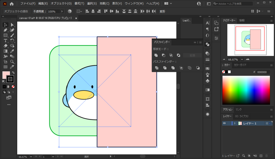The image size is (275, 159).
Task: Open artboard number dropdown in status bar
Action: pyautogui.click(x=53, y=156)
